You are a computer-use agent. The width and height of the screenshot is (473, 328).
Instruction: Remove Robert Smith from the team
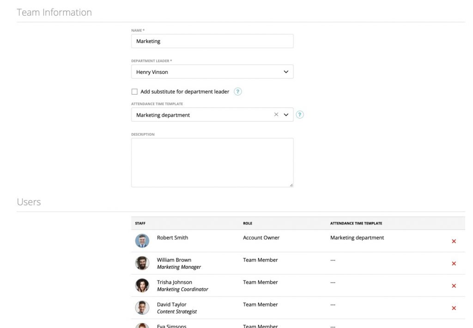(454, 241)
